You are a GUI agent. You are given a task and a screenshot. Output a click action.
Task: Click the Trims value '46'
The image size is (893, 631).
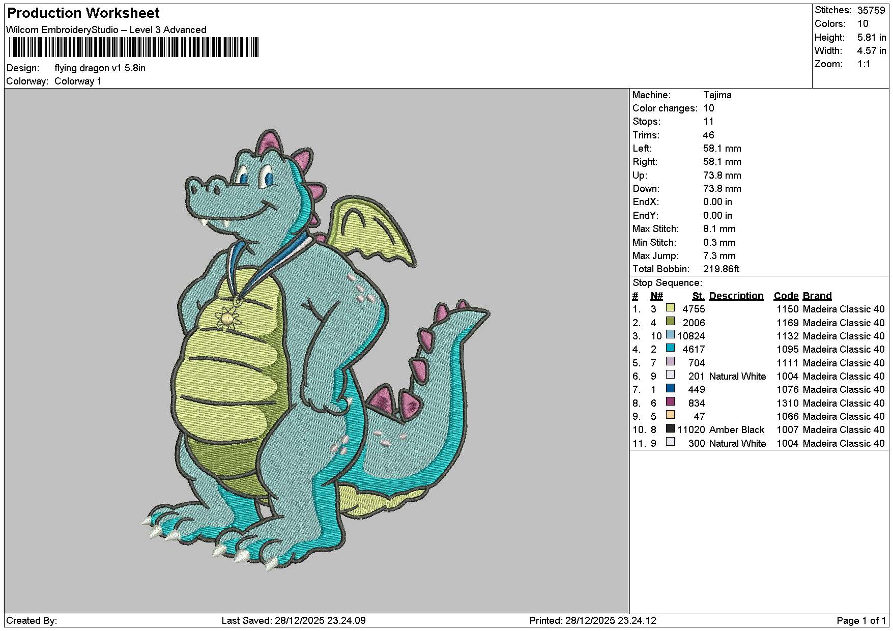tap(708, 135)
